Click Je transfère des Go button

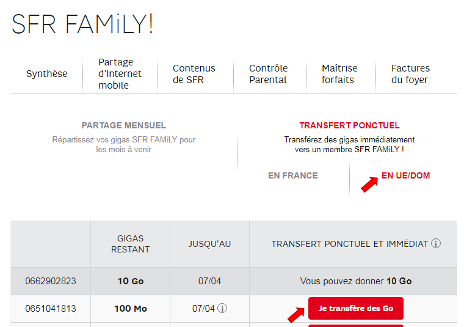356,308
